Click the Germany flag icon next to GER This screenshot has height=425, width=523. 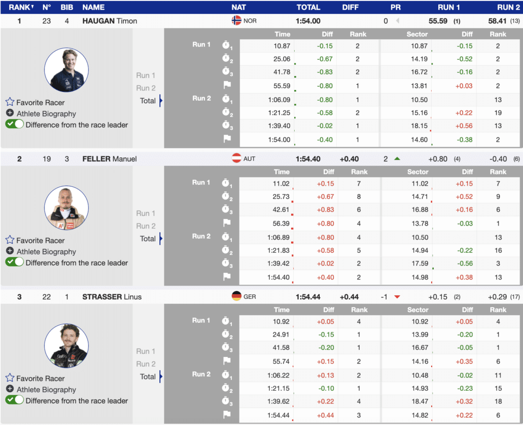236,297
